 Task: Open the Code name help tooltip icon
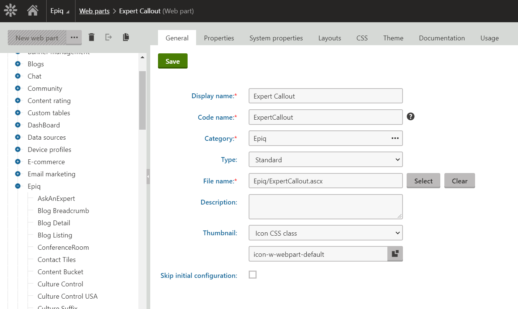pyautogui.click(x=410, y=117)
